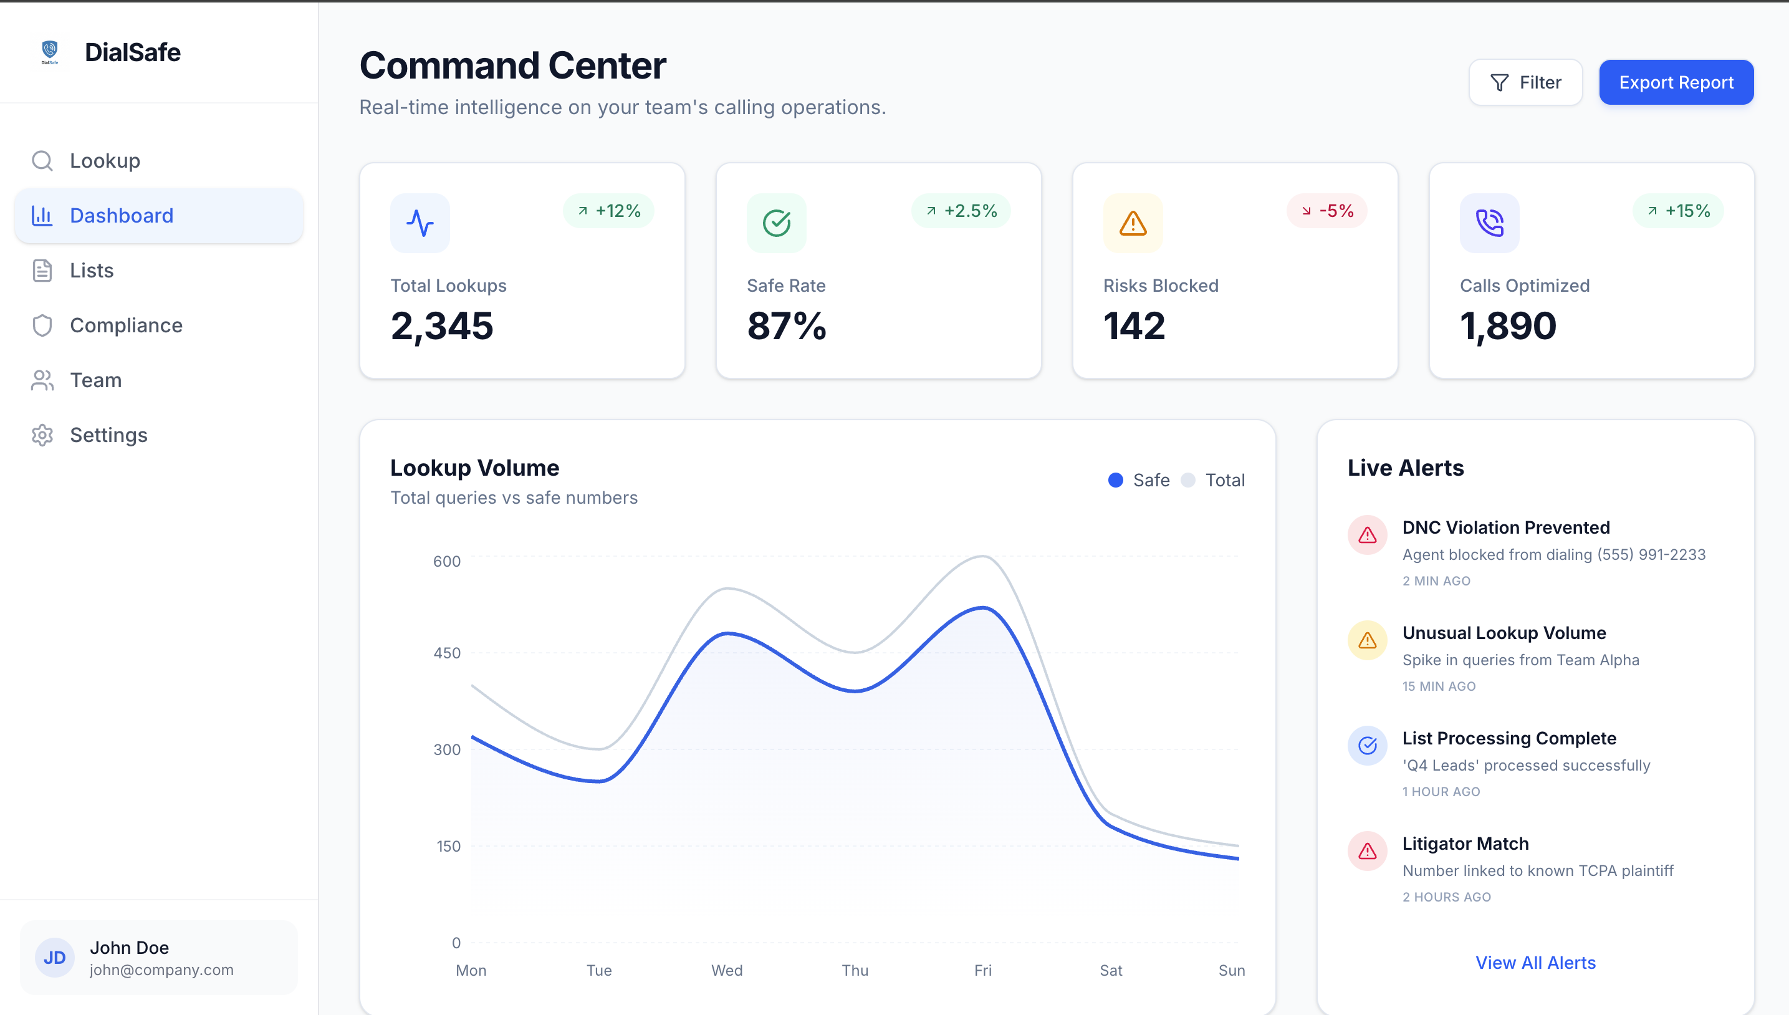Switch to the Dashboard section

[122, 216]
